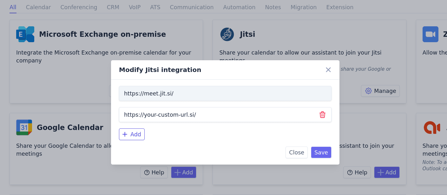Click the Zoom camera logo icon

click(x=430, y=34)
